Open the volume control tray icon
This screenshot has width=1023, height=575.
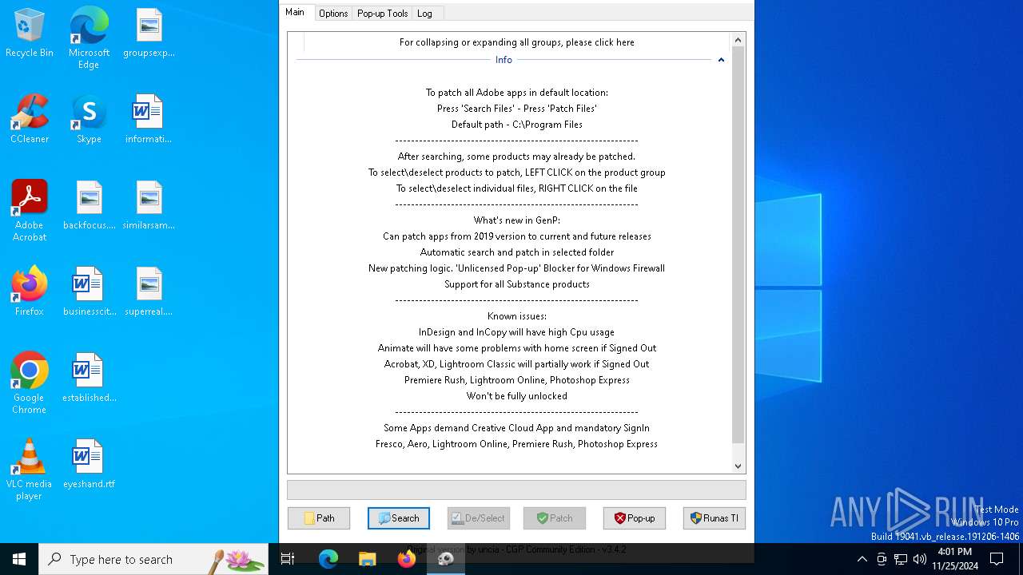pos(920,559)
